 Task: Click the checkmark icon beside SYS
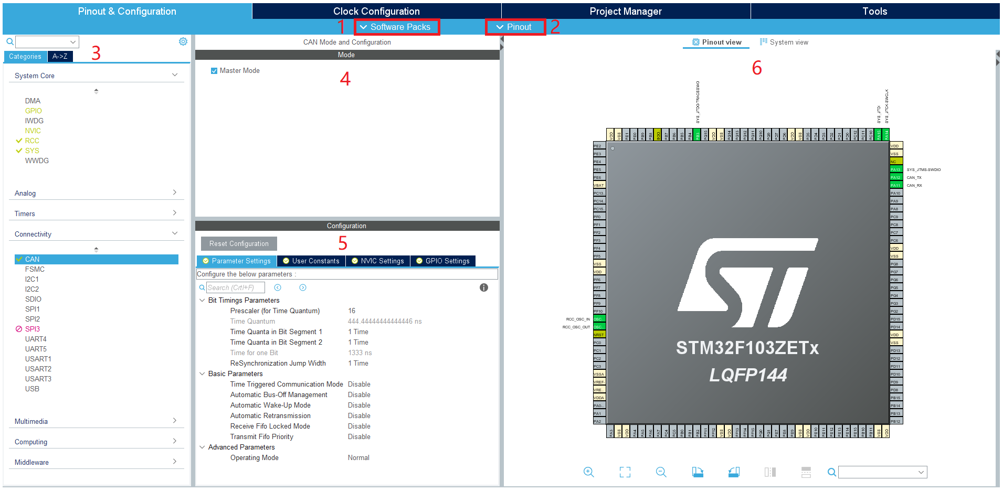tap(19, 151)
